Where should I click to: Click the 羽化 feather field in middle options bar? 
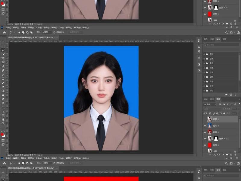tap(47, 32)
